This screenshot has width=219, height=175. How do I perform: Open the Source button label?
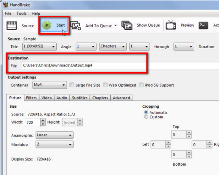point(28,26)
